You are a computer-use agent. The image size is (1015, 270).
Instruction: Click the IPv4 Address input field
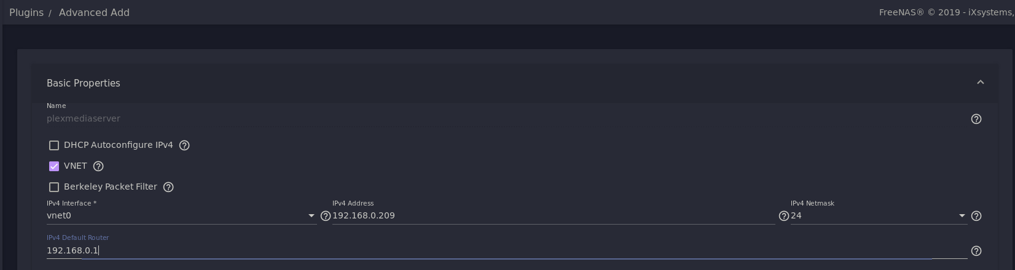click(553, 216)
